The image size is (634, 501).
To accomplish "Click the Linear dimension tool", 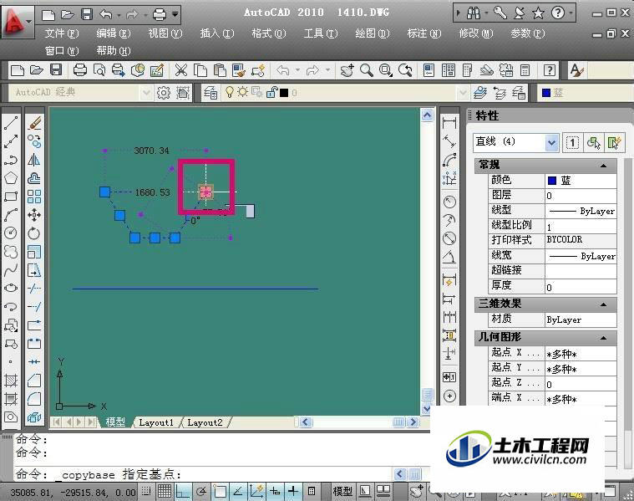I will [x=449, y=123].
